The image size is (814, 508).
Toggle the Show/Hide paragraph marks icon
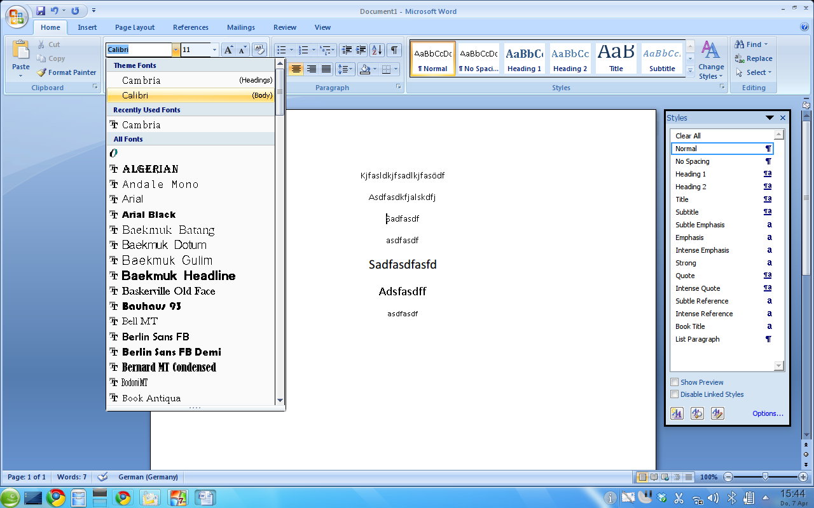click(394, 50)
